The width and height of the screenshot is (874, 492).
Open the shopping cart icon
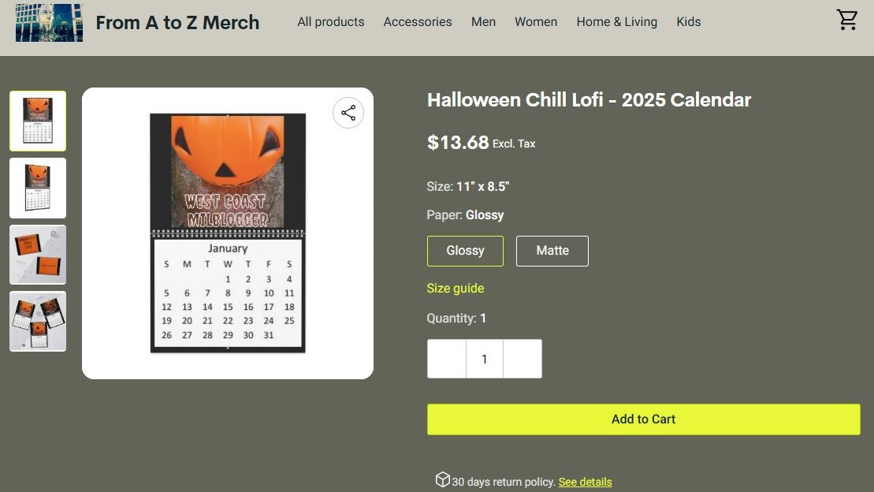(x=847, y=20)
